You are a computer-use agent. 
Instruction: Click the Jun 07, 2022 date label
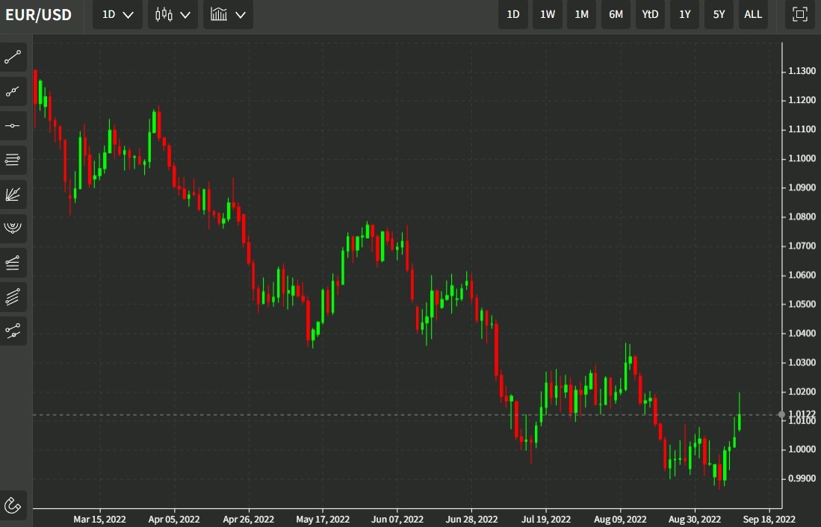[397, 519]
